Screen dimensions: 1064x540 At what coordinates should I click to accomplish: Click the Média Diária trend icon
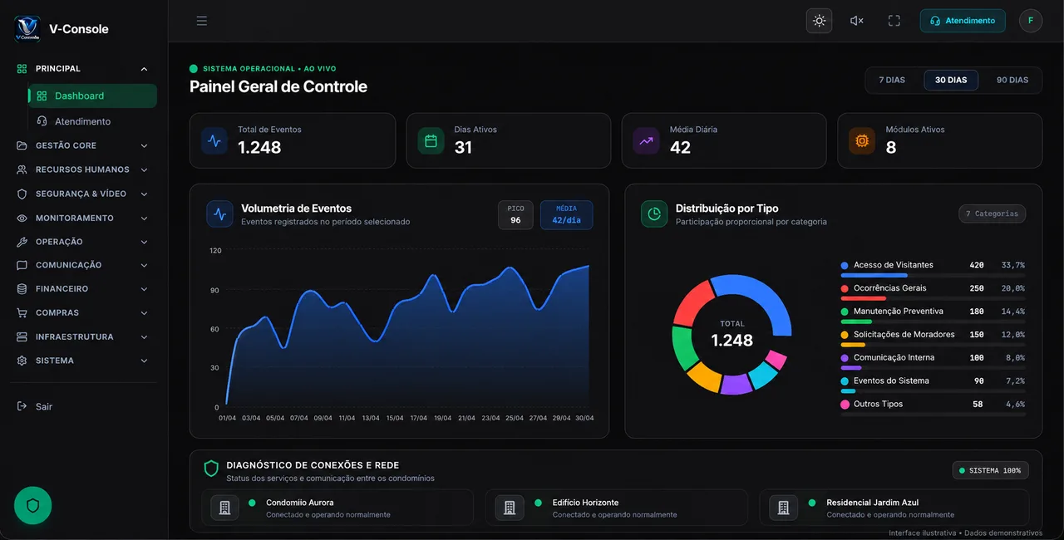point(646,140)
